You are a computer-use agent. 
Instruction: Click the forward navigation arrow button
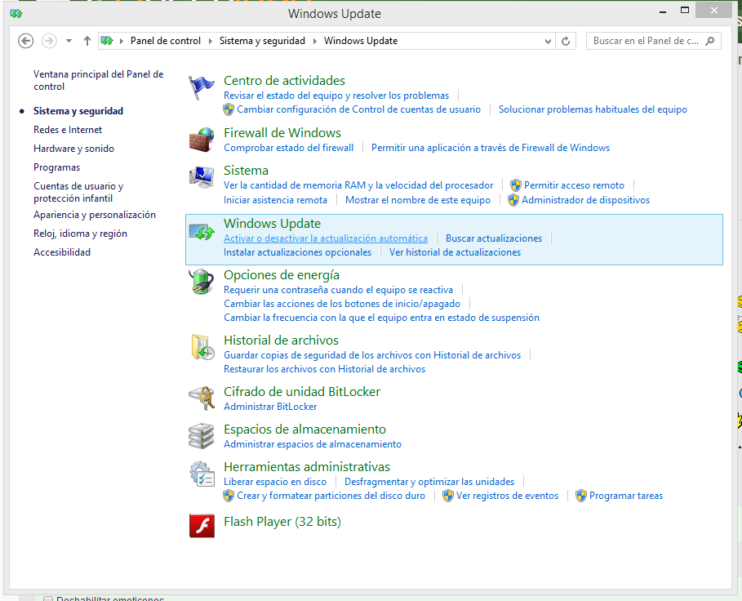click(x=49, y=41)
